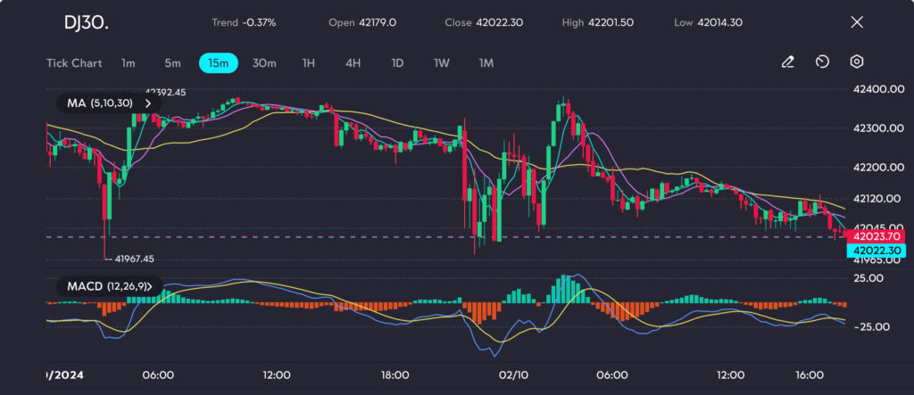Click the 42200.00 price axis label
This screenshot has height=395, width=914.
(x=878, y=168)
